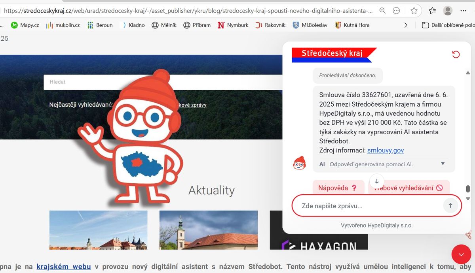Viewport: 475px width, 273px height.
Task: Open the Ml.Boleslav bookmark
Action: click(x=310, y=25)
